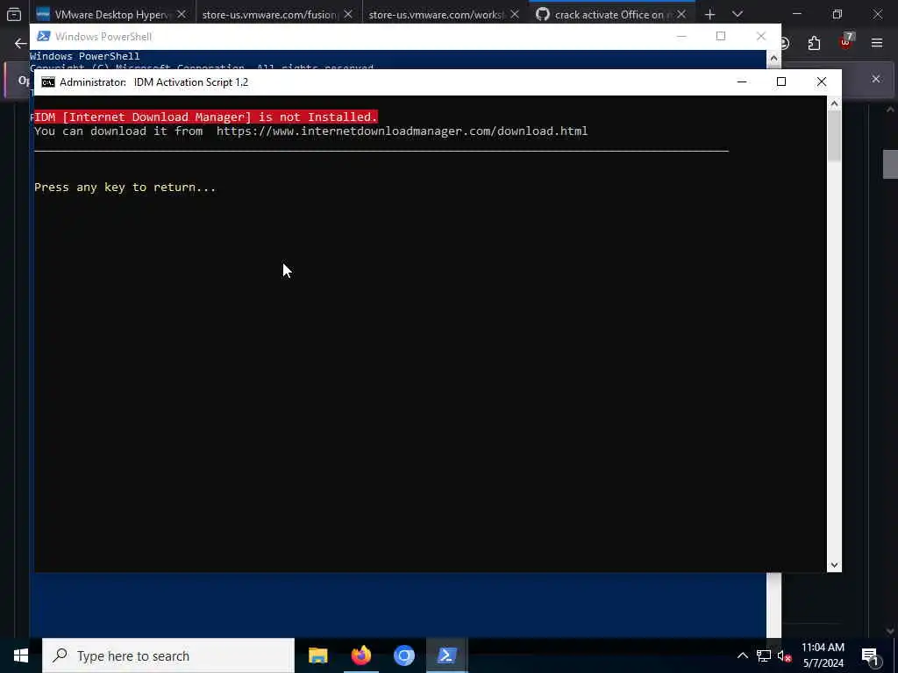Close the store-us.vmware.com/workstation tab
This screenshot has height=673, width=898.
515,14
